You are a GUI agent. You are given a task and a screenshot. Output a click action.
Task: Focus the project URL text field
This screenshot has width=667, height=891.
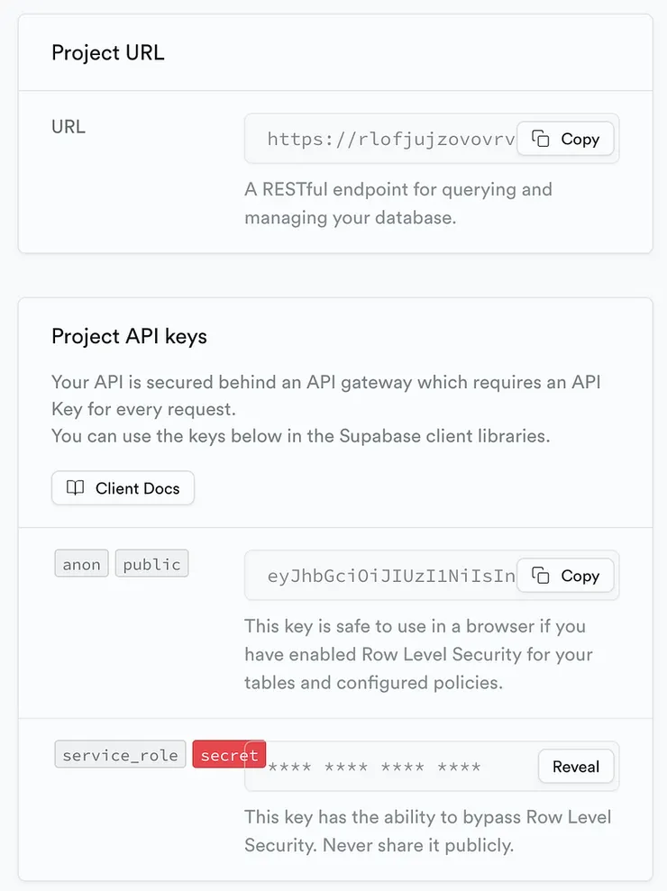[388, 139]
